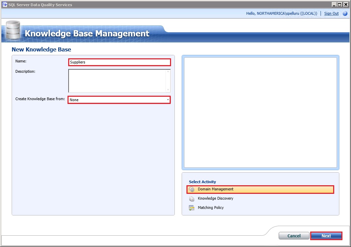This screenshot has height=247, width=351.
Task: Click the Cancel button
Action: tap(294, 236)
